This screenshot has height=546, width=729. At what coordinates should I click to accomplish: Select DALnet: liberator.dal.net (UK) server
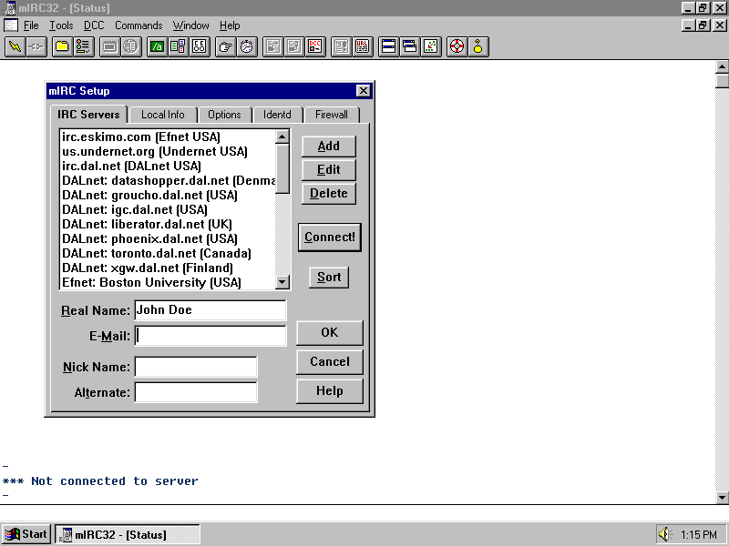(x=168, y=224)
